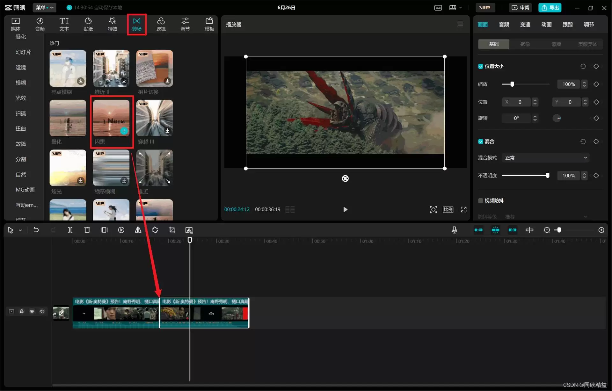Click the 导出 export button
The width and height of the screenshot is (612, 391).
(550, 7)
